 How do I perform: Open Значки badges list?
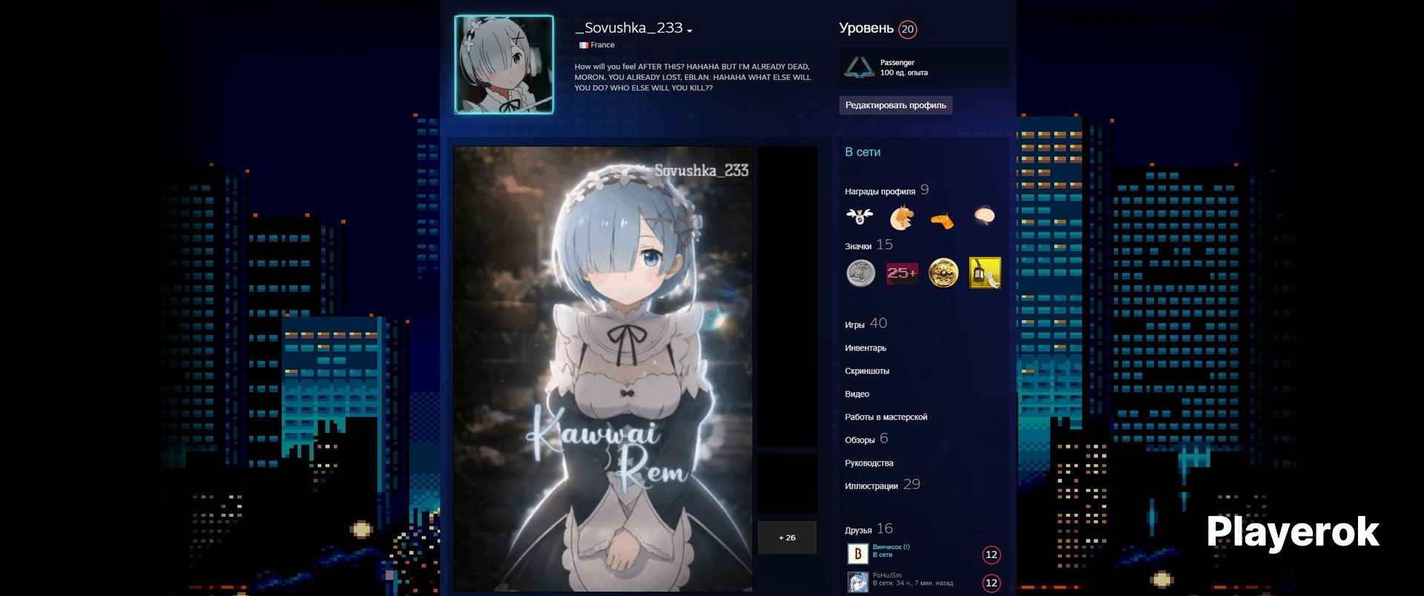coord(868,245)
